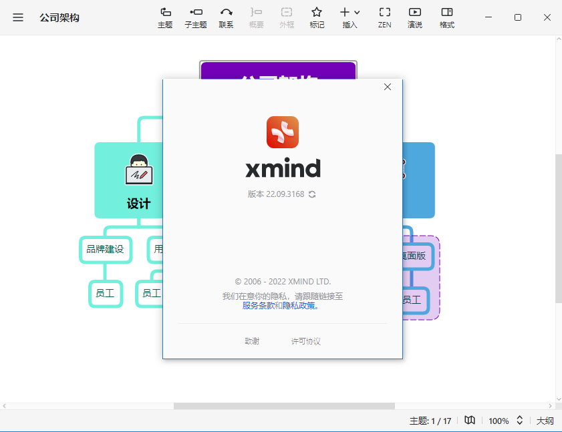Click the scroll right arrow
This screenshot has height=432, width=562.
[x=550, y=406]
